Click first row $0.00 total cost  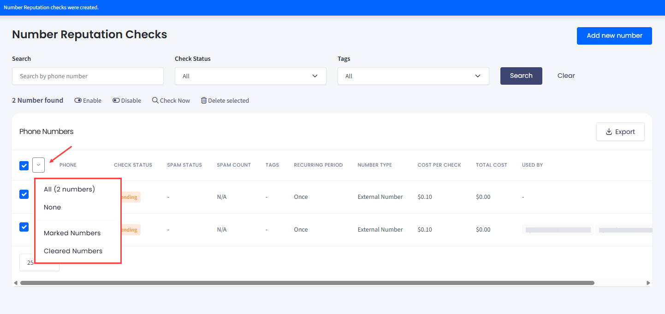point(483,197)
